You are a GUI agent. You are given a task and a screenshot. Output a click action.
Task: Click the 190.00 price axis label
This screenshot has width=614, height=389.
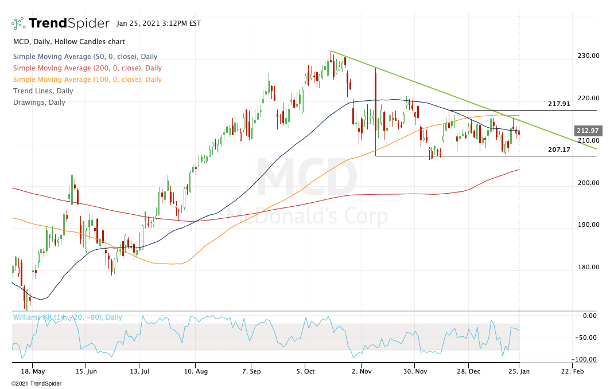(x=589, y=225)
